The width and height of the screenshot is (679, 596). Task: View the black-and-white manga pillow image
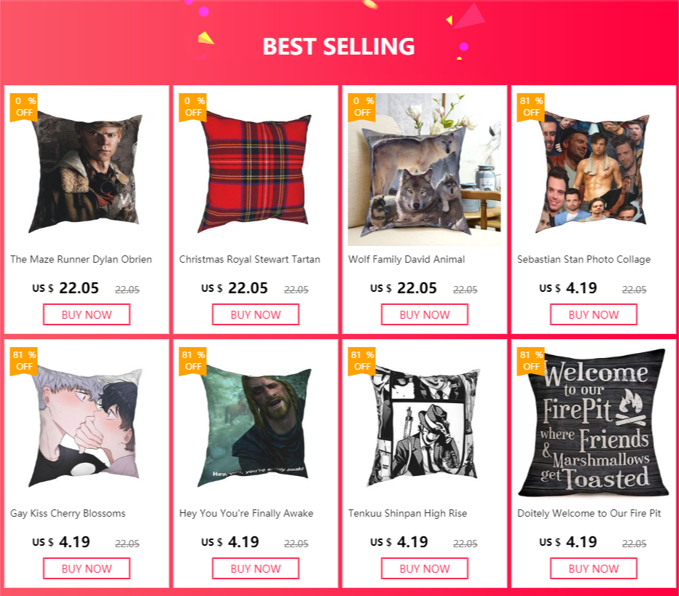pyautogui.click(x=425, y=425)
